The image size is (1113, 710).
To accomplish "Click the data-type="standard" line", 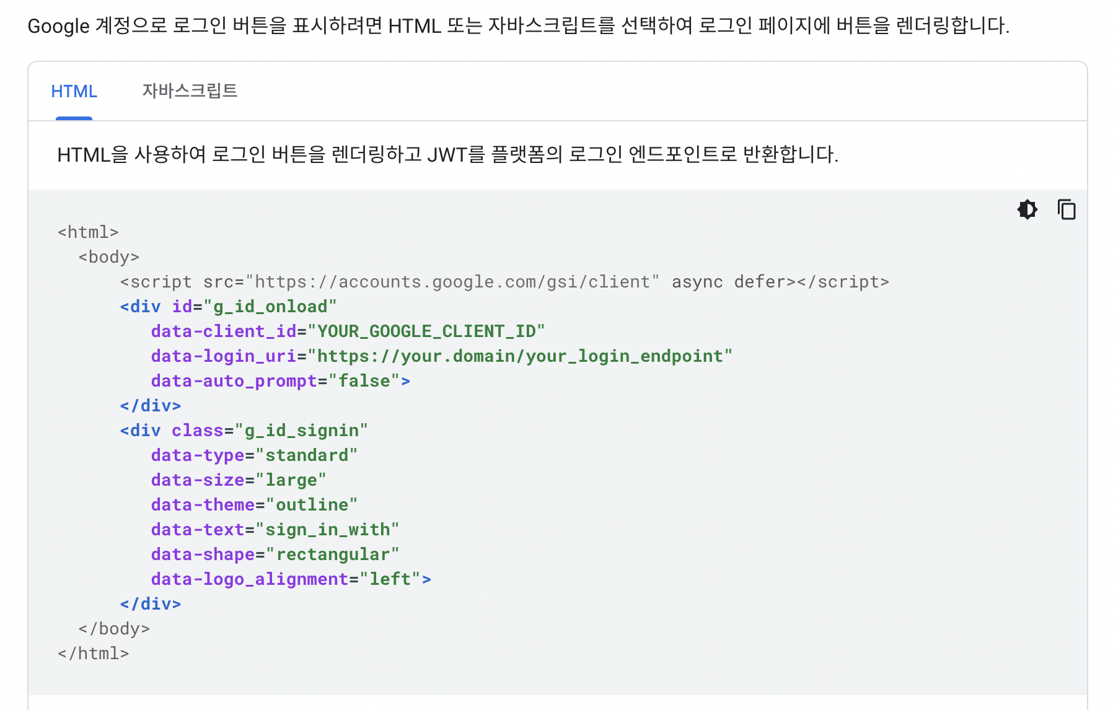I will tap(254, 455).
